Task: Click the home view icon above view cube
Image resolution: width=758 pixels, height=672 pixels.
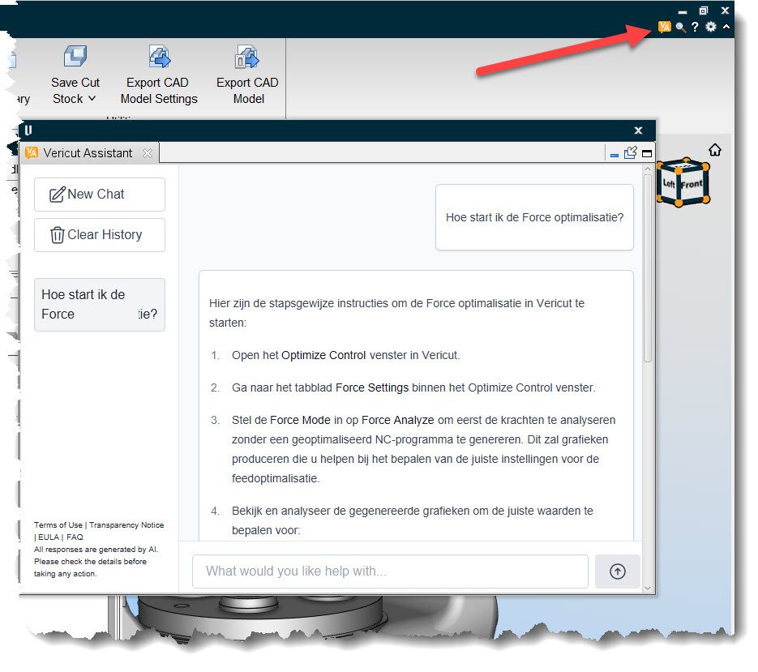Action: click(x=714, y=150)
